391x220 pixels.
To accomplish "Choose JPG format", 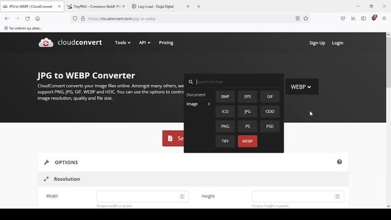I will 247,111.
